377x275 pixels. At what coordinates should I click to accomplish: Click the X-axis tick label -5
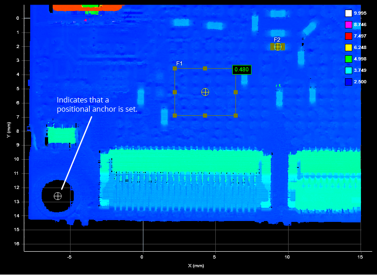(x=69, y=257)
